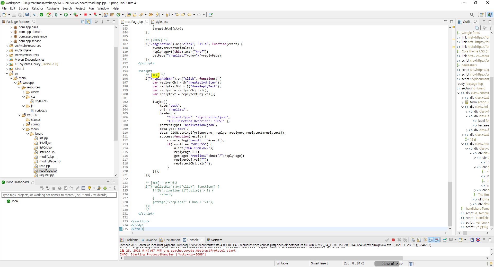Image resolution: width=494 pixels, height=267 pixels.
Task: Toggle Link with Editor in Package Explorer
Action: (x=89, y=22)
